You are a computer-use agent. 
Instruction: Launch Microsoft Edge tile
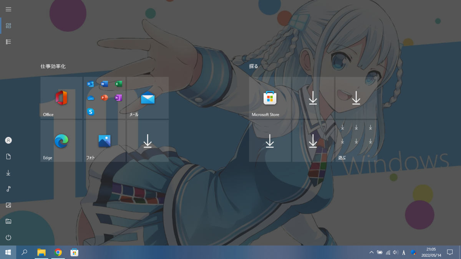pyautogui.click(x=61, y=141)
